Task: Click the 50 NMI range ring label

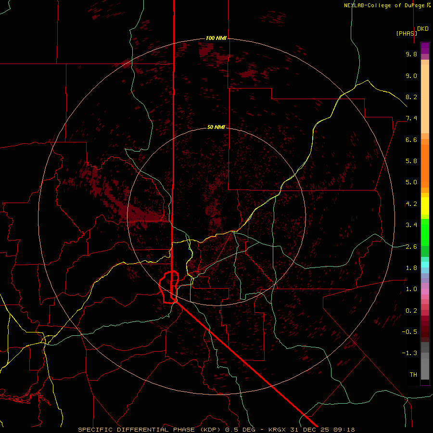Action: pyautogui.click(x=216, y=127)
